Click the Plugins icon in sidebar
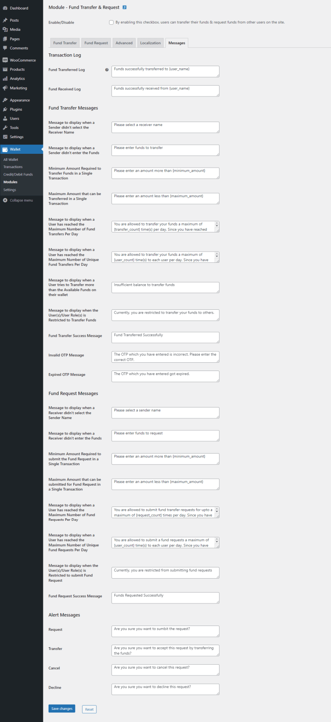 pos(5,109)
